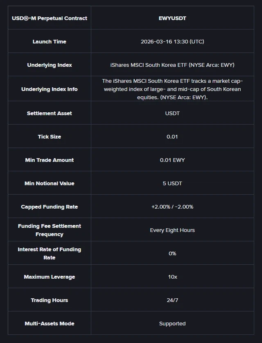Click the +2.00% / -2.00% funding rate cap
262x343 pixels.
[x=172, y=207]
